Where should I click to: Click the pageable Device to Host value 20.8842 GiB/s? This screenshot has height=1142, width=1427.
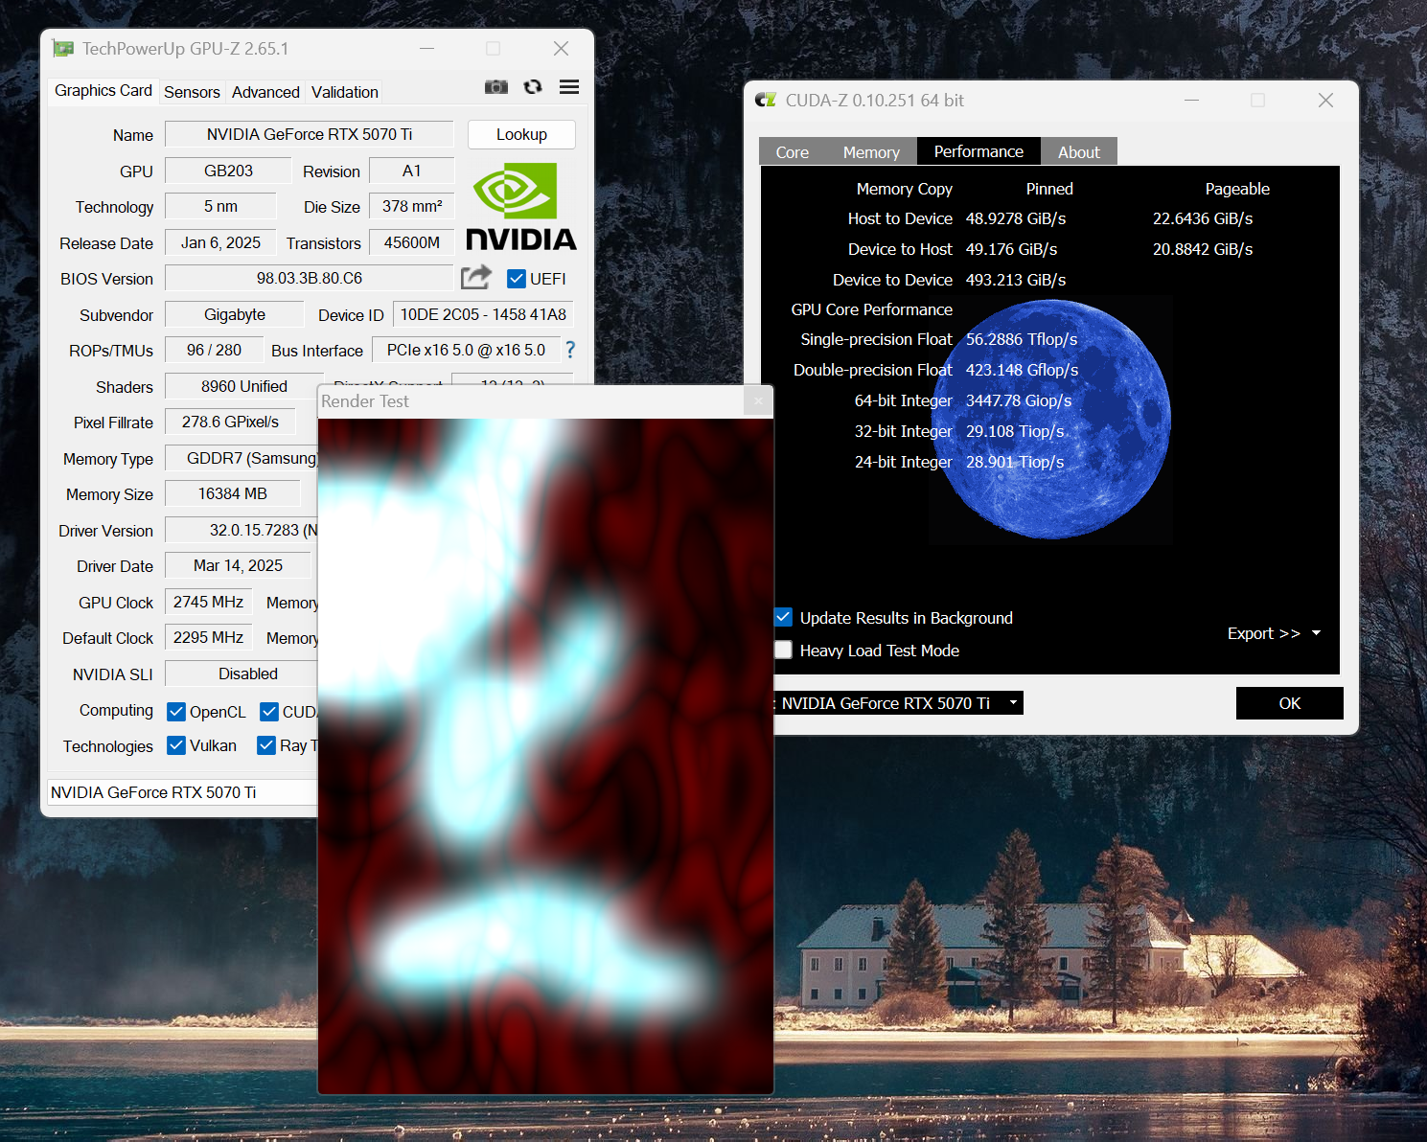(1203, 249)
